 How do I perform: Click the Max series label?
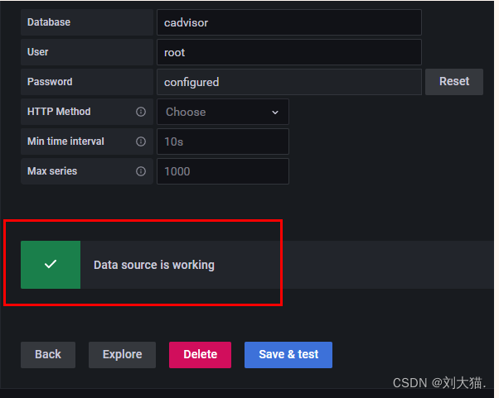tap(52, 171)
